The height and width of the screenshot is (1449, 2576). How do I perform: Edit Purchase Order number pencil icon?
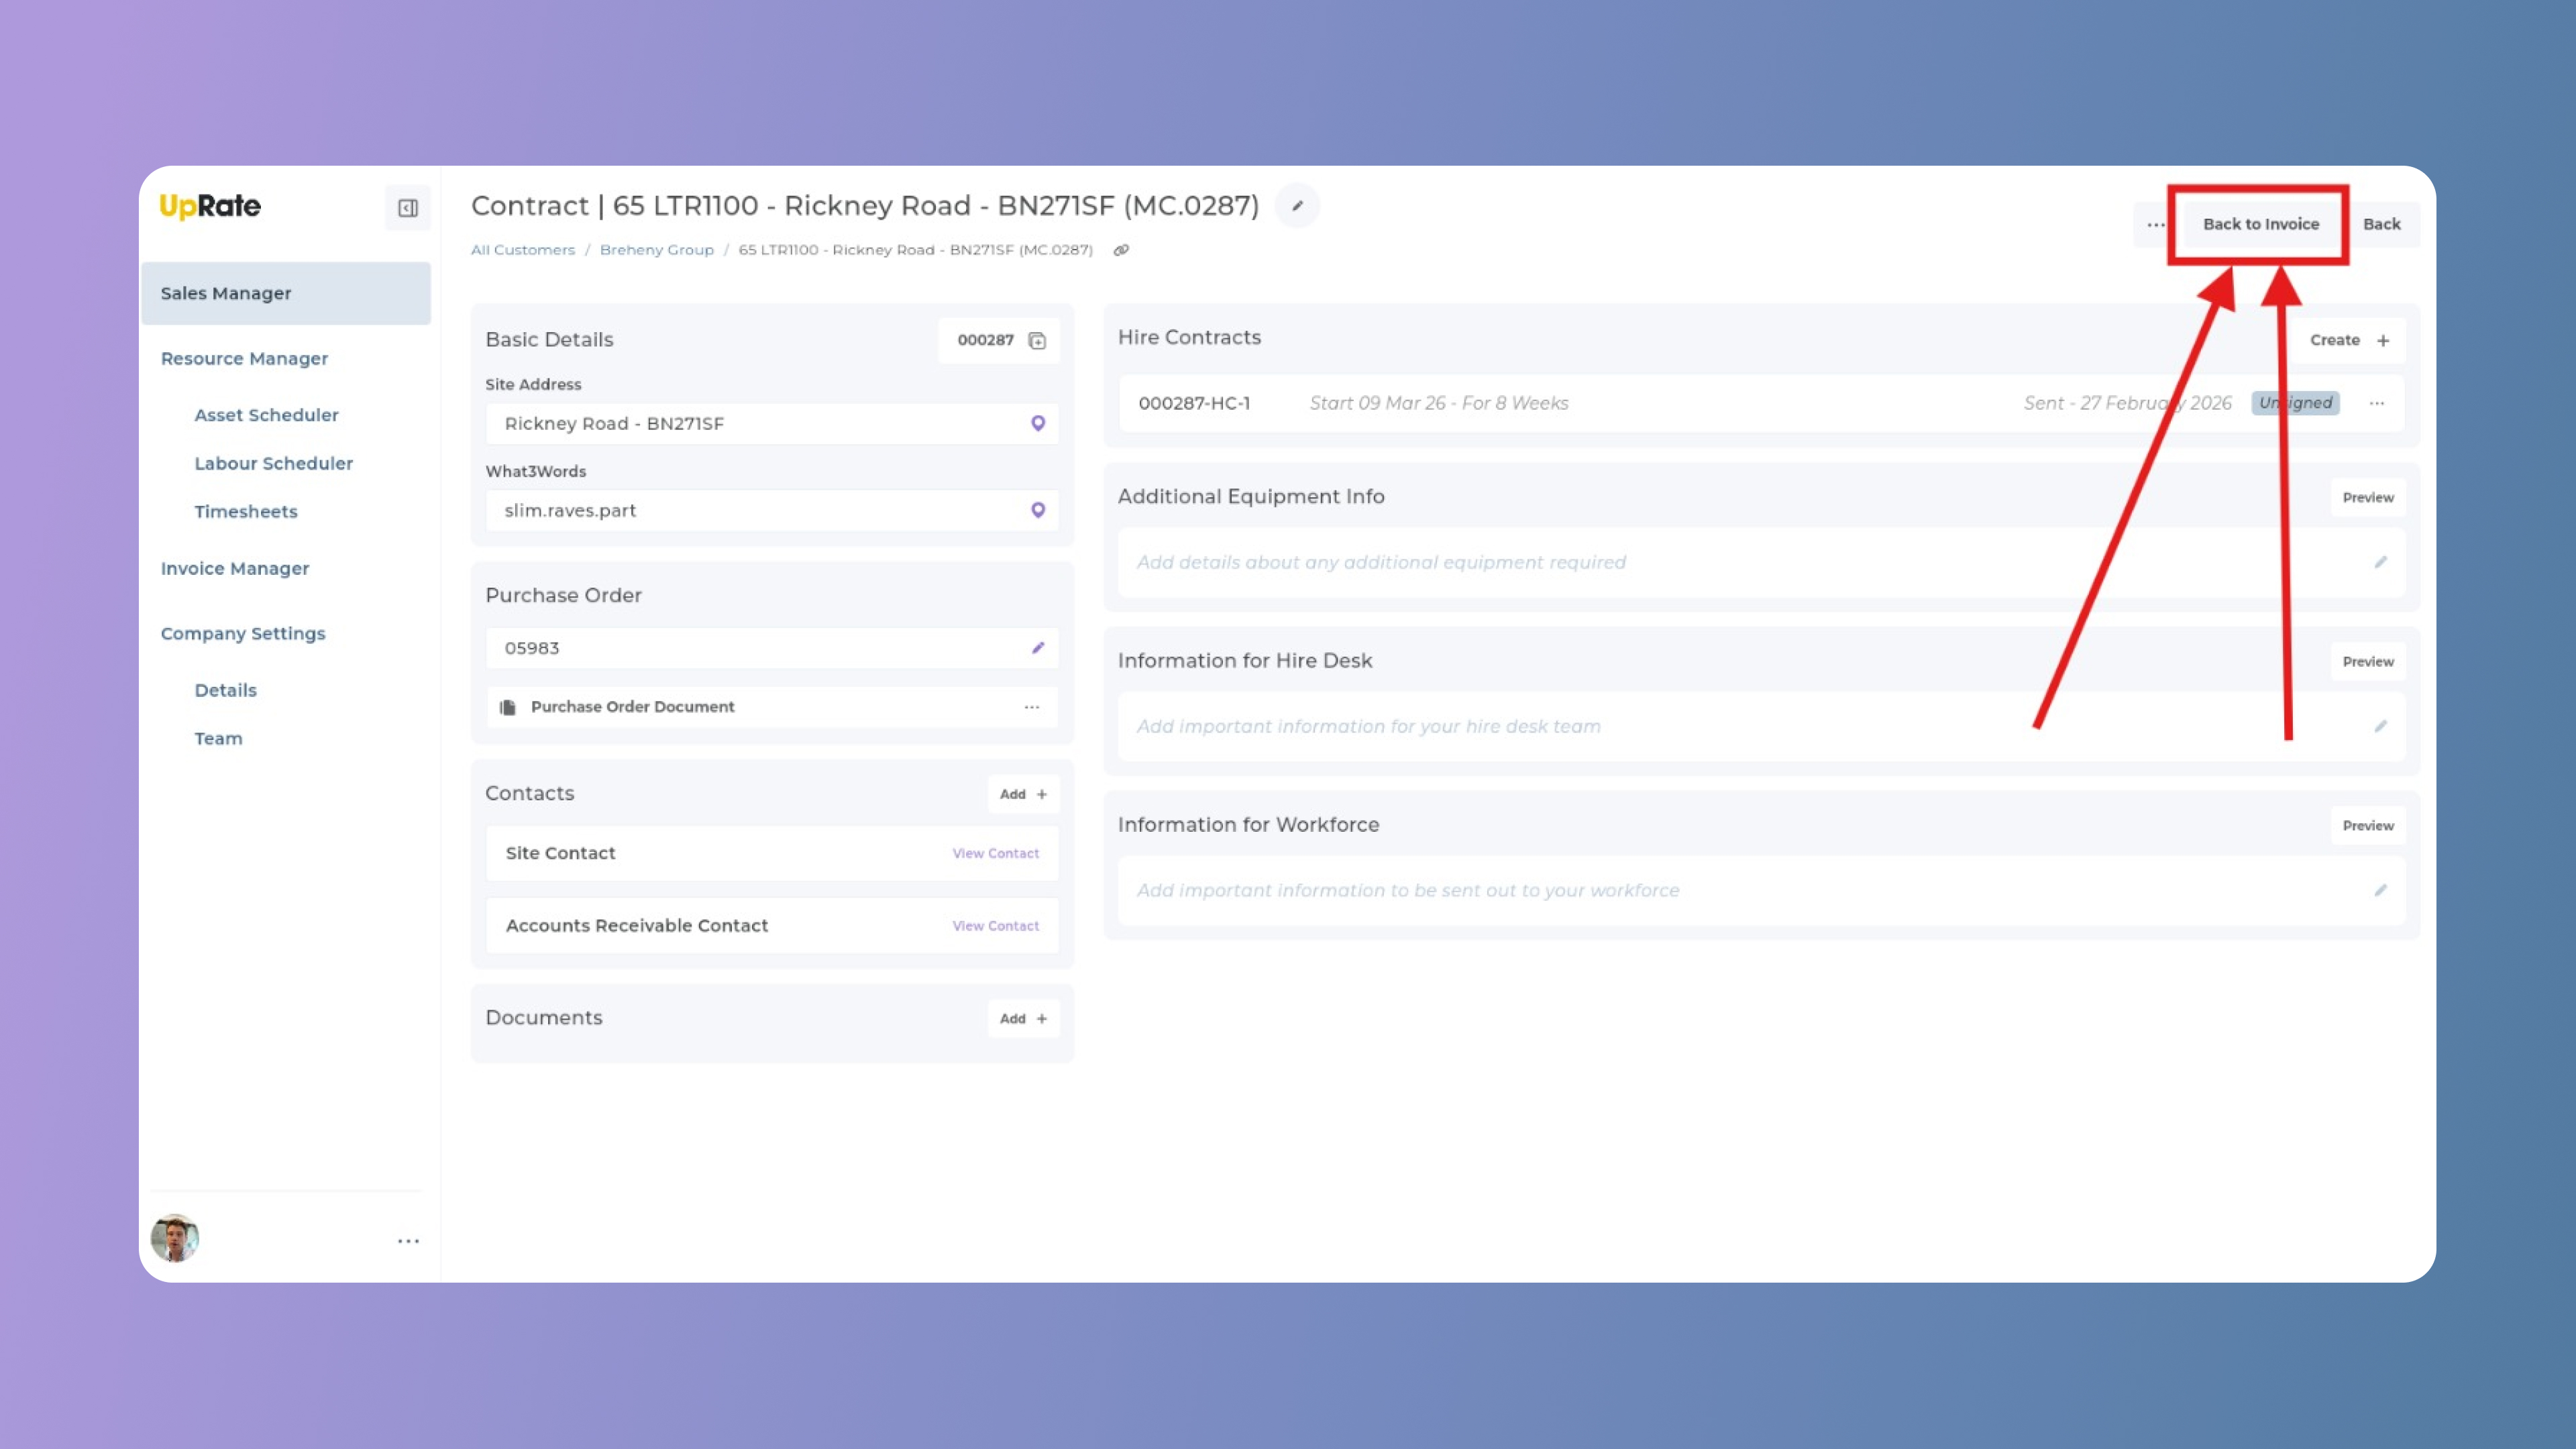tap(1037, 648)
